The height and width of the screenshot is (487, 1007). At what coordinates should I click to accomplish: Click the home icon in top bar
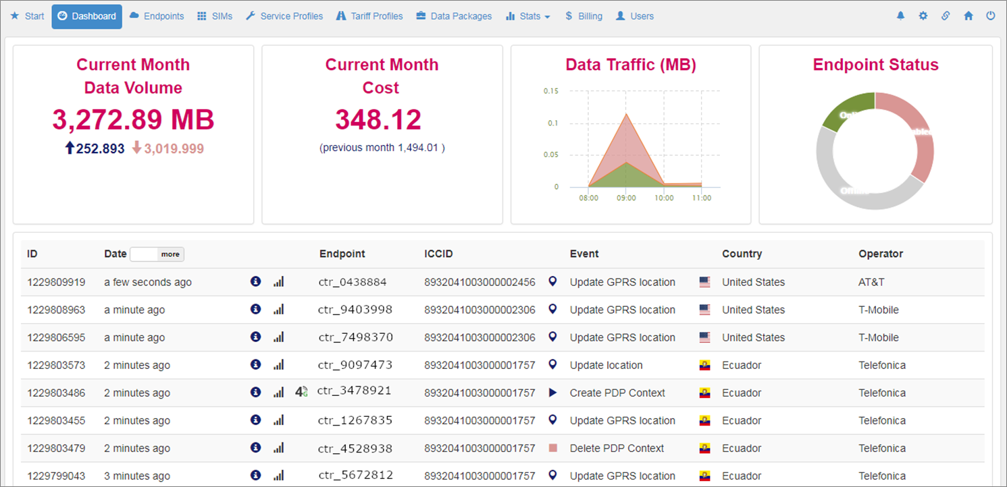tap(969, 16)
